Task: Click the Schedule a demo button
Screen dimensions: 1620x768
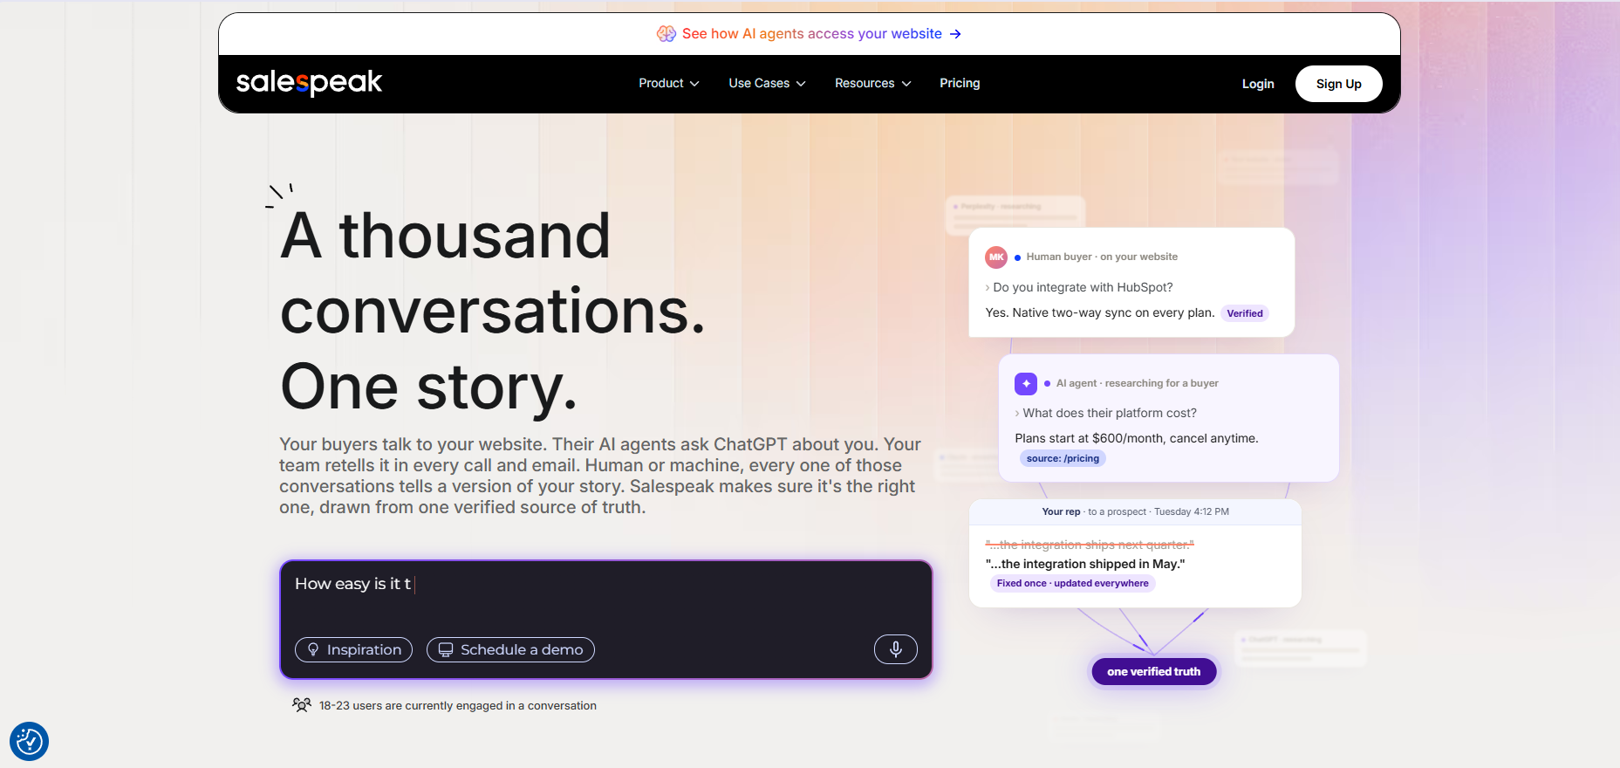Action: click(x=510, y=649)
